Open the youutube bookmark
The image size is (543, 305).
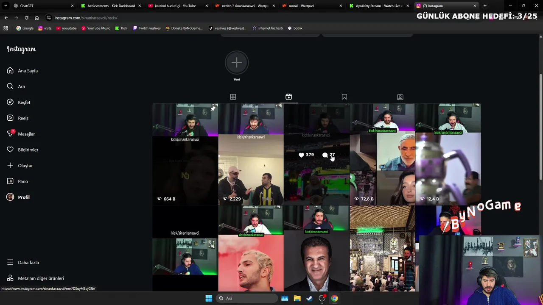coord(66,28)
